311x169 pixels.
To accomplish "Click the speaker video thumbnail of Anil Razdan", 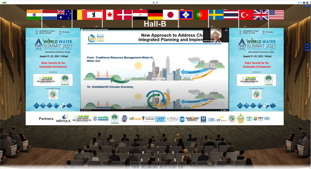I will click(216, 35).
